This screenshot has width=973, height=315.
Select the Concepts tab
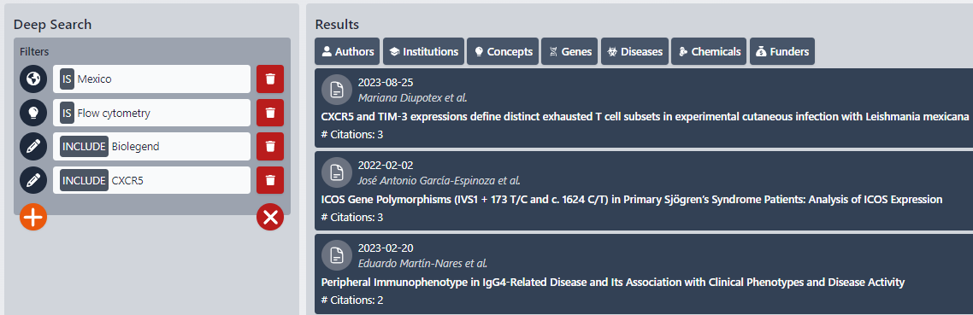click(x=503, y=51)
